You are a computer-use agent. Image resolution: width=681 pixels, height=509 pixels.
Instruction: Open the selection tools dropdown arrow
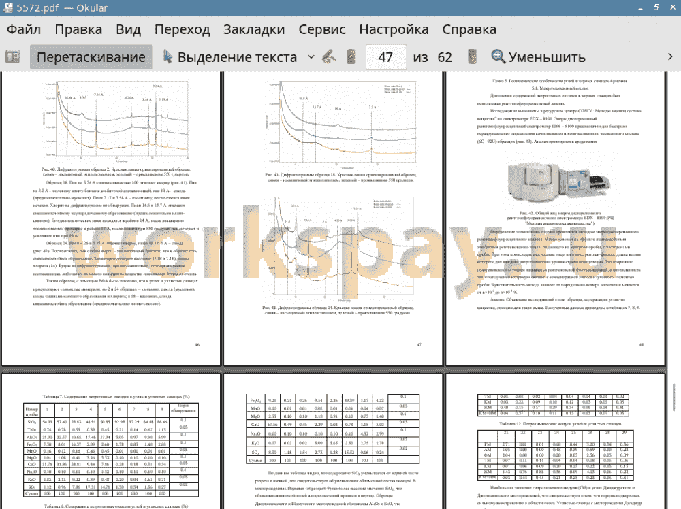tap(311, 57)
